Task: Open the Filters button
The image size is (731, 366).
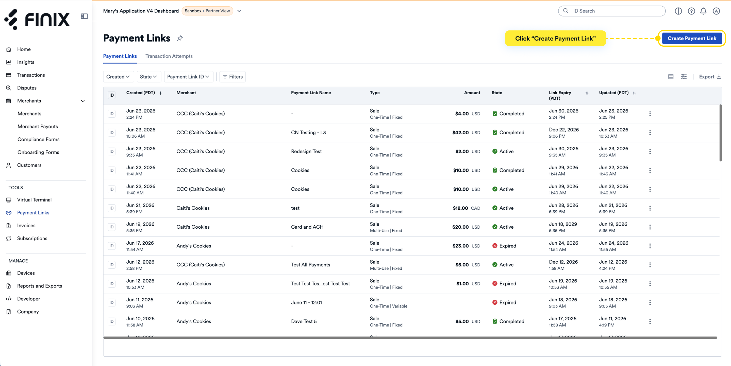Action: [233, 77]
